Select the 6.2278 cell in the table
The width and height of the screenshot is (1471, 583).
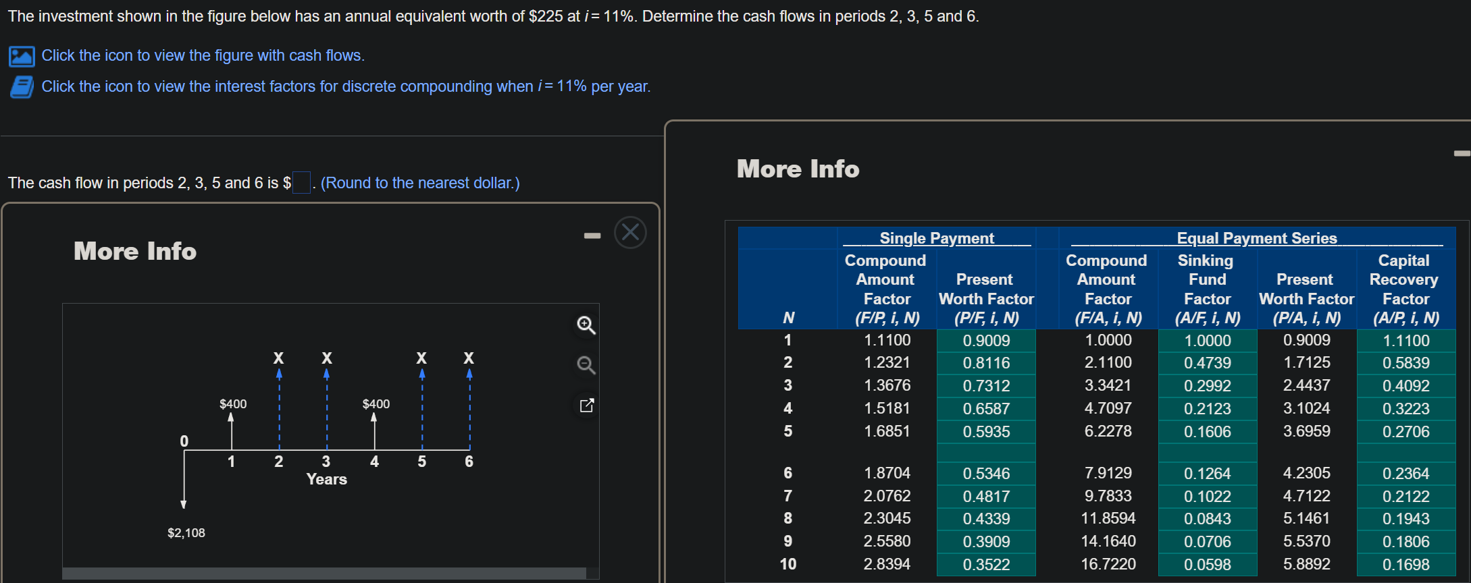point(1108,431)
